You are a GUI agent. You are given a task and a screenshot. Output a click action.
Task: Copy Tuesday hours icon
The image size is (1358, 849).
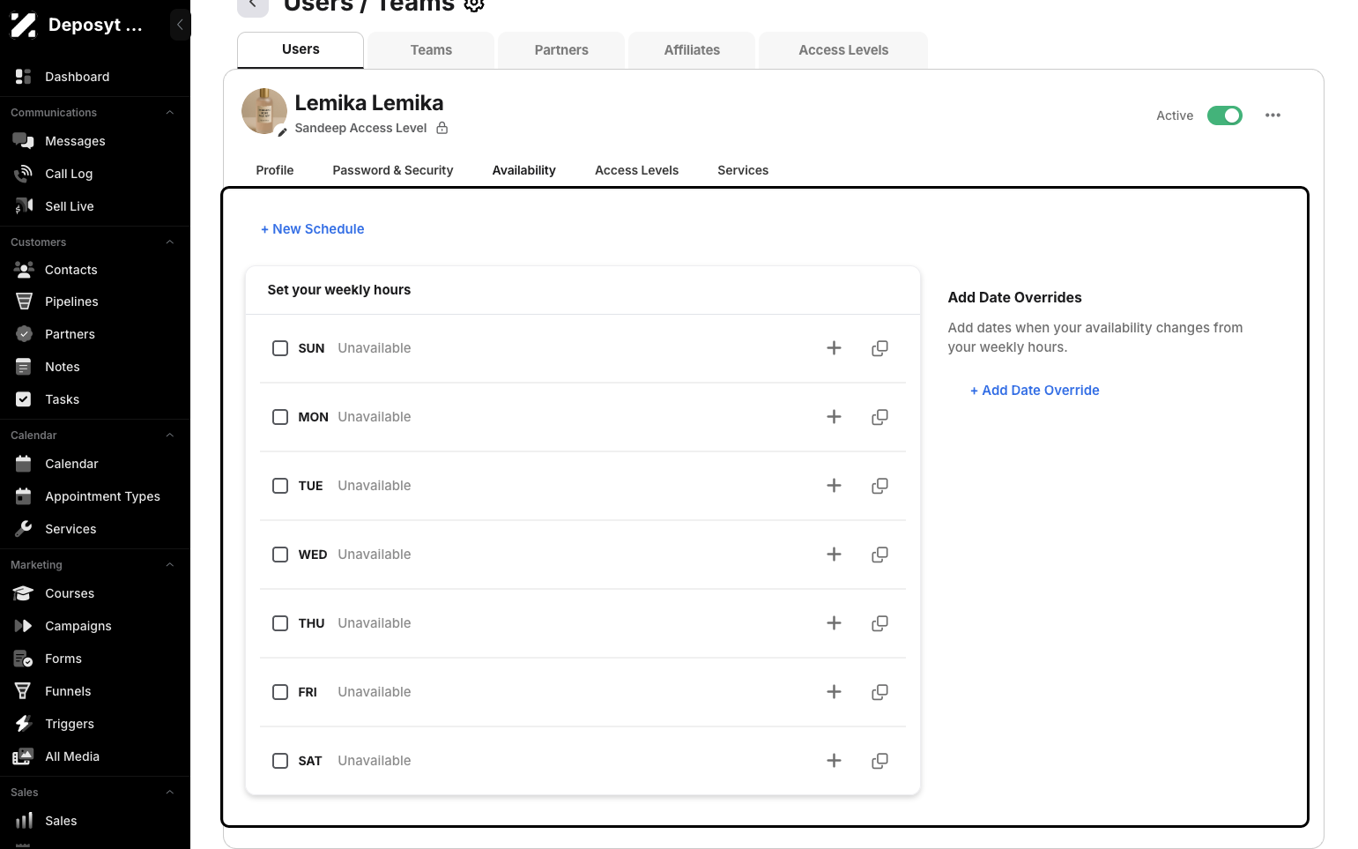879,486
